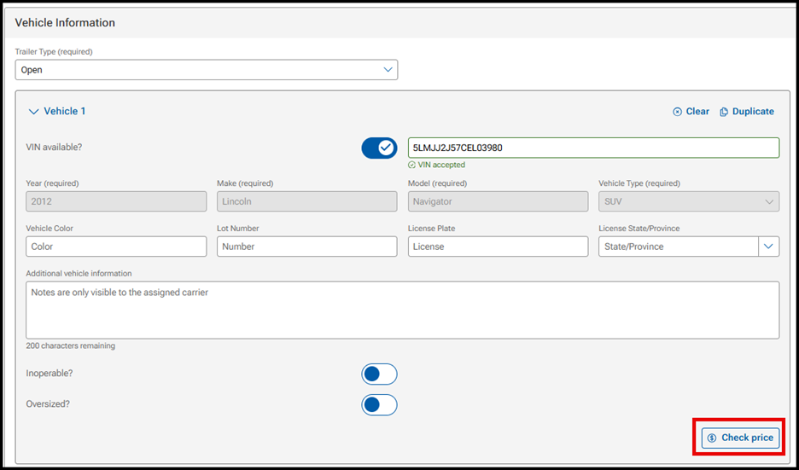Expand the License State/Province dropdown arrow
The image size is (799, 470).
[768, 247]
